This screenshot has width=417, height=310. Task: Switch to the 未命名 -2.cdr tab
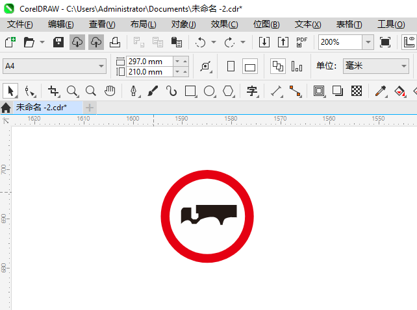pyautogui.click(x=48, y=107)
